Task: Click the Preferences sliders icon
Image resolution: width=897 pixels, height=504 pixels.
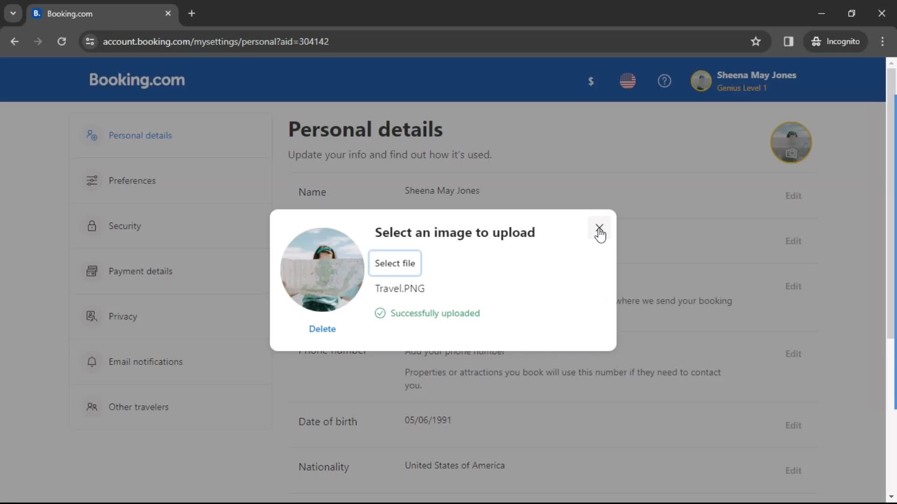Action: [92, 181]
